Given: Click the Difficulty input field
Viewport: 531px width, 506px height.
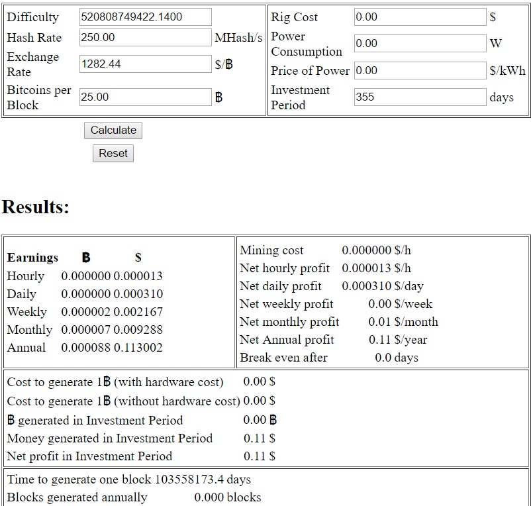Looking at the screenshot, I should 145,17.
